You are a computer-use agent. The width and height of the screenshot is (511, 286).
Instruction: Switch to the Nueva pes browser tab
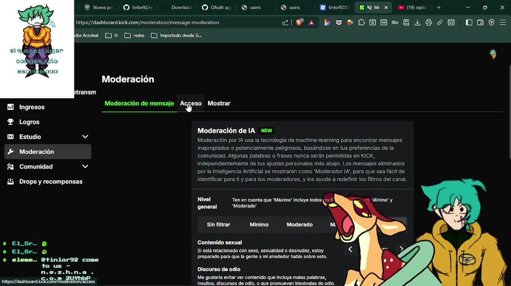coord(99,8)
